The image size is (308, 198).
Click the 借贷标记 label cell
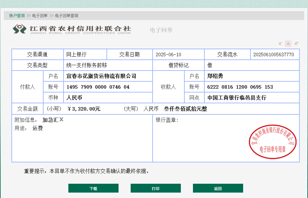179,65
